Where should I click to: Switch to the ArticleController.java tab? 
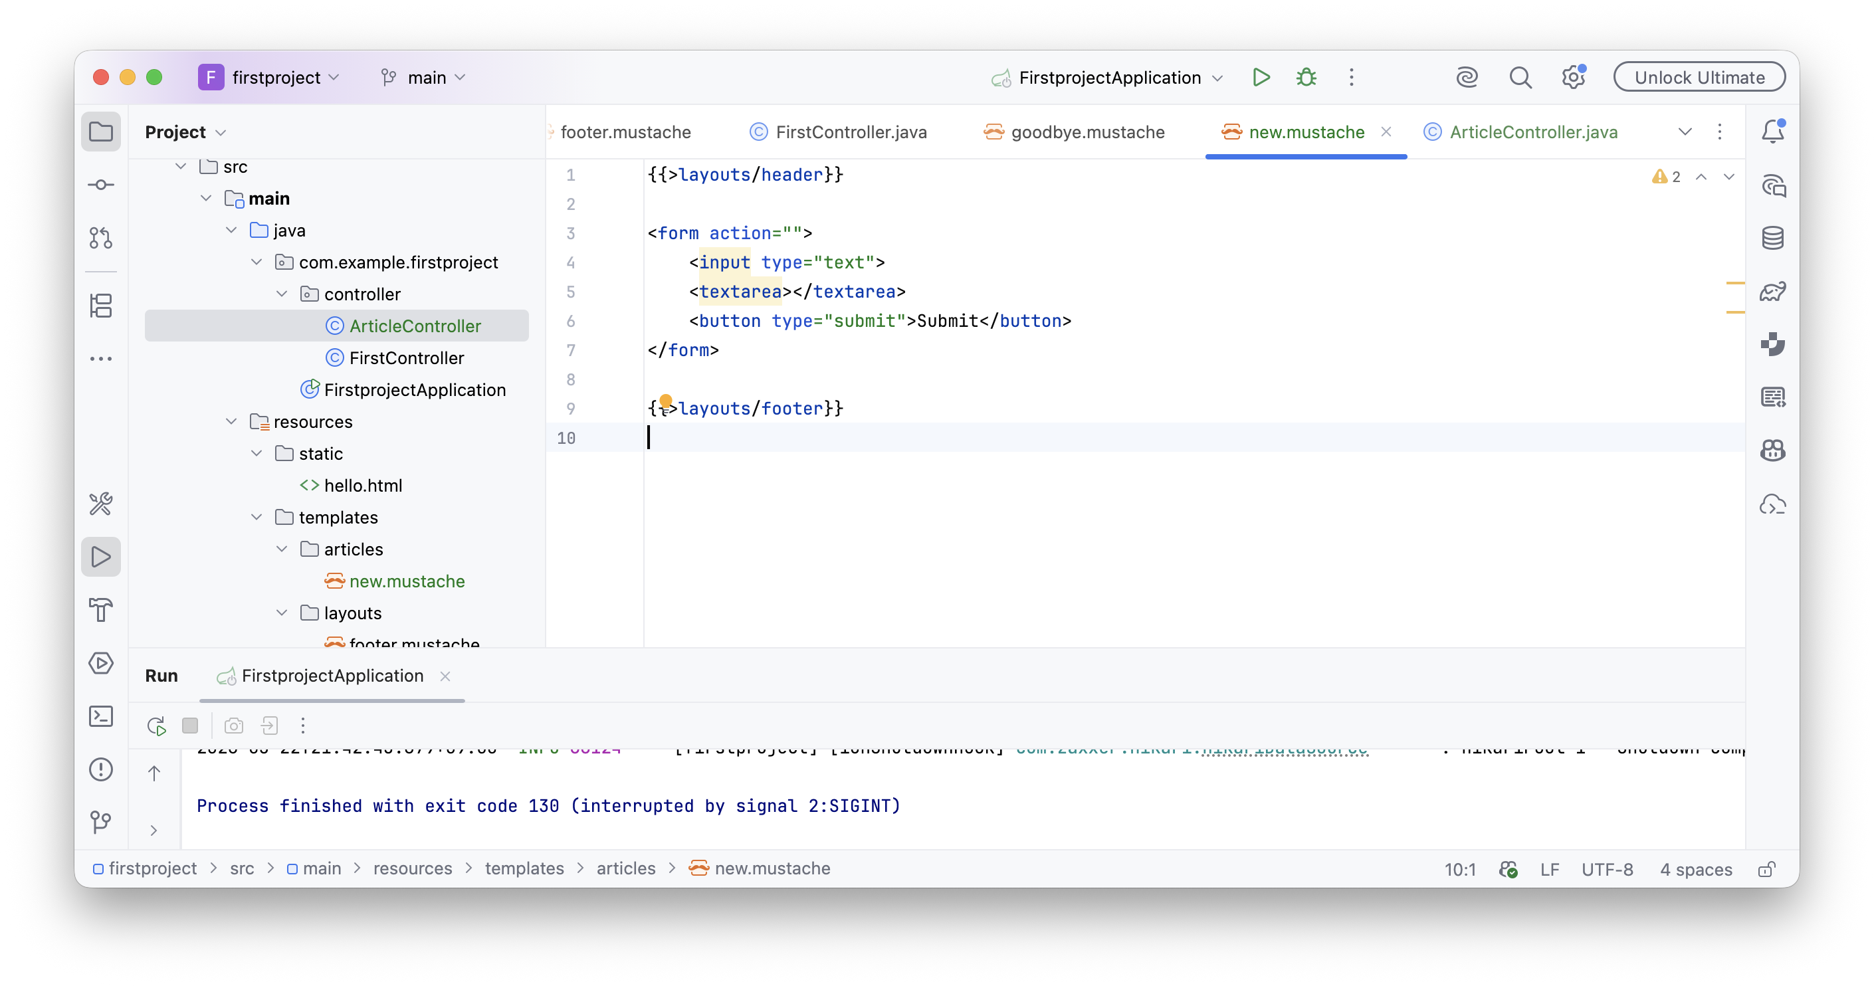(1521, 132)
